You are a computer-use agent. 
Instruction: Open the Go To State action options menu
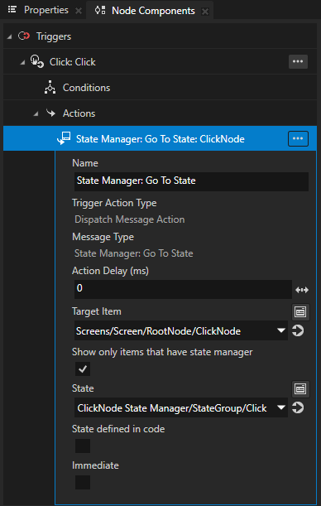tap(298, 139)
